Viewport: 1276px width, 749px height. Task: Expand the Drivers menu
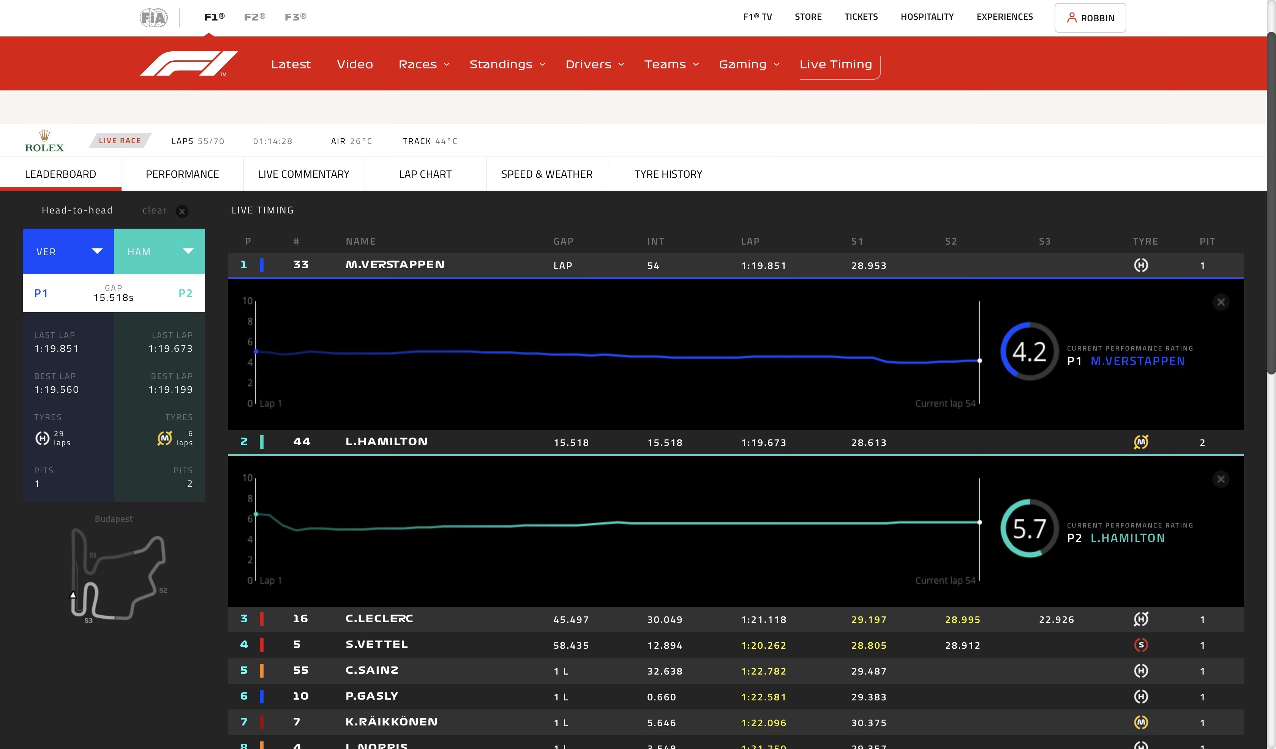[595, 64]
